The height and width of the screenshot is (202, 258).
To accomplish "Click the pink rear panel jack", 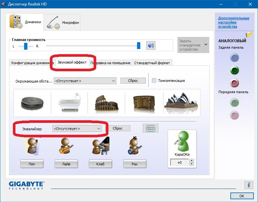I will [234, 83].
